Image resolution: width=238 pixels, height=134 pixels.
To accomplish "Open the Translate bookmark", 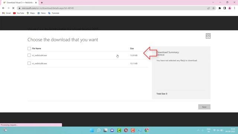I will click(54, 13).
